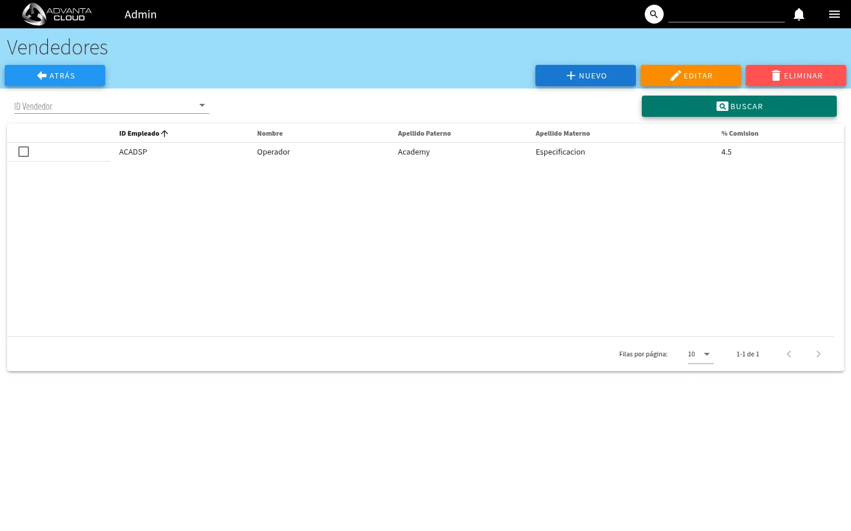Open the rows per page dropdown
The width and height of the screenshot is (851, 531).
(x=700, y=354)
